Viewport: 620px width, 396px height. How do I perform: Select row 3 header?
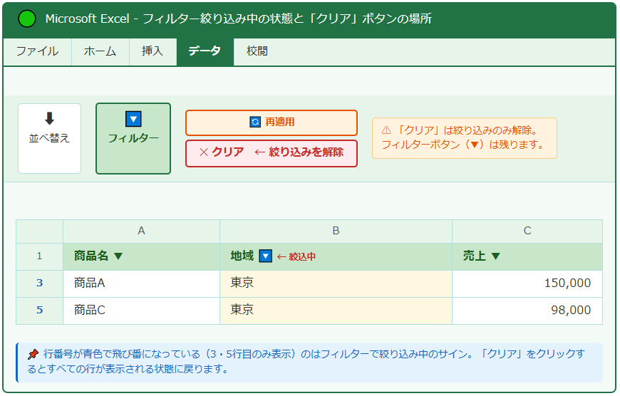pos(39,283)
